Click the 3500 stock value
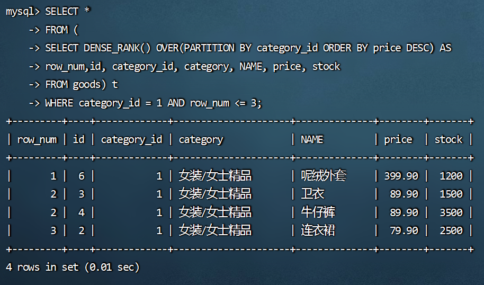 click(x=451, y=212)
